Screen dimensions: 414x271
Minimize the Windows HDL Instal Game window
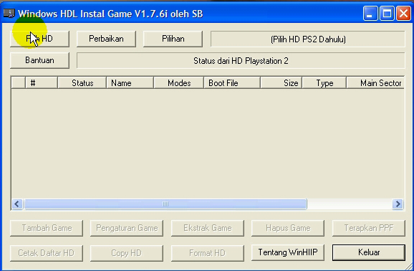point(370,14)
